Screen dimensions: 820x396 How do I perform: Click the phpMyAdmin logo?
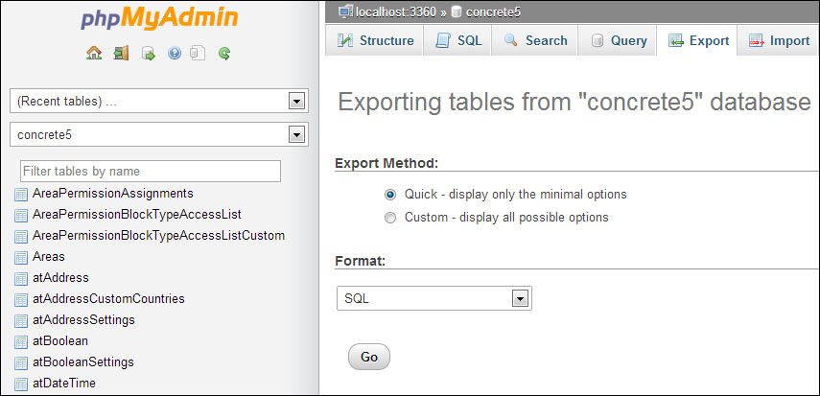pos(159,20)
